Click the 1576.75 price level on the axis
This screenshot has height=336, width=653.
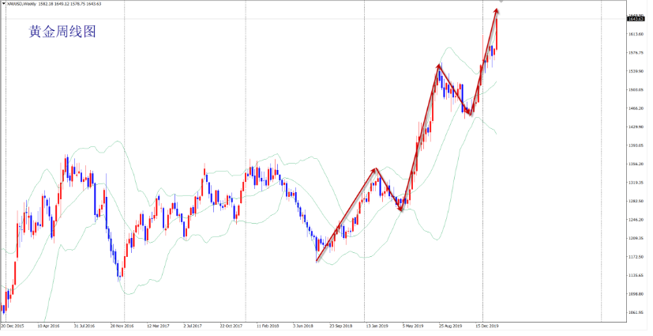[x=635, y=52]
